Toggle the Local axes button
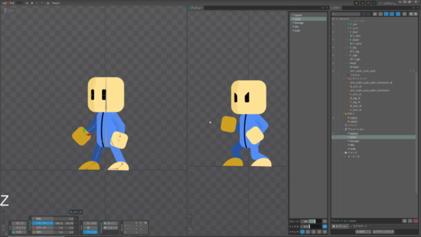 90,223
